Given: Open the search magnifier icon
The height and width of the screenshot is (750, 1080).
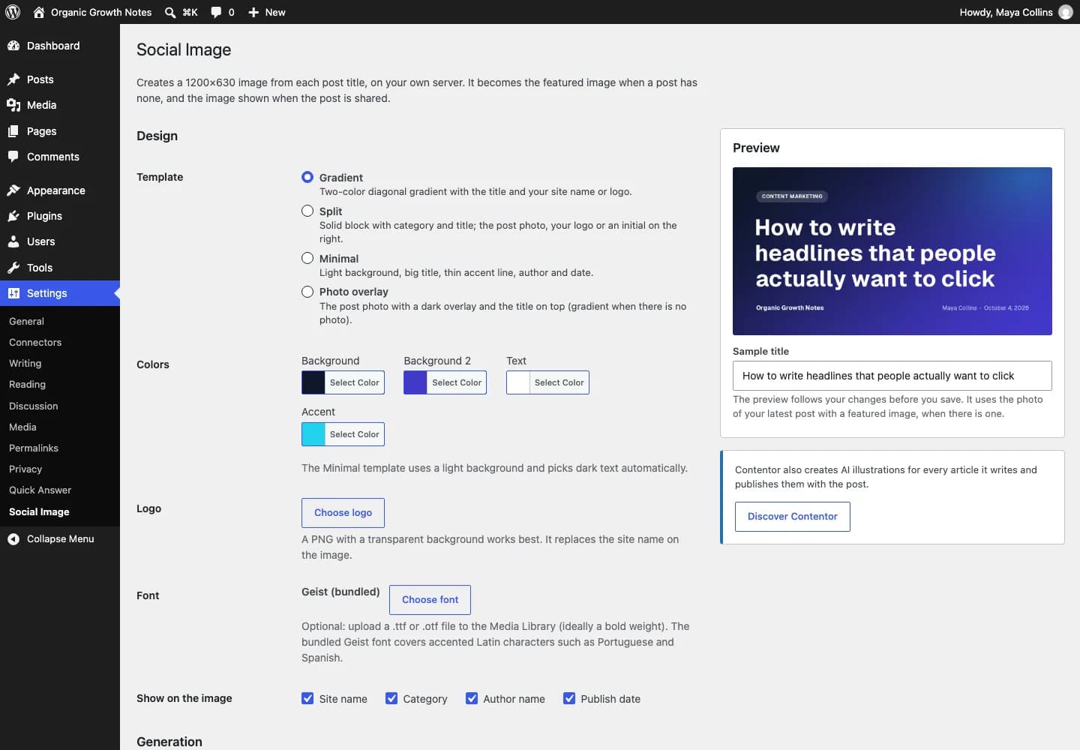Looking at the screenshot, I should point(170,12).
